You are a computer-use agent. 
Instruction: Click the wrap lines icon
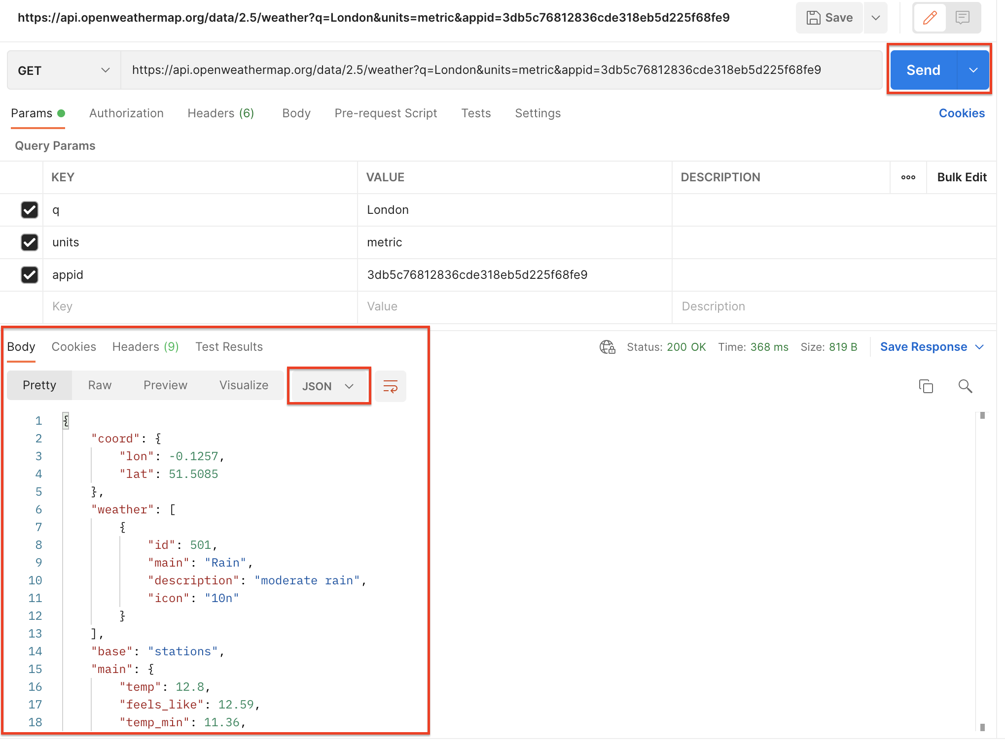[390, 386]
